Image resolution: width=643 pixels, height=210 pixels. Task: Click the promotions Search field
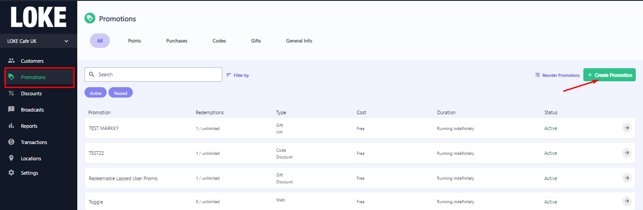[153, 75]
